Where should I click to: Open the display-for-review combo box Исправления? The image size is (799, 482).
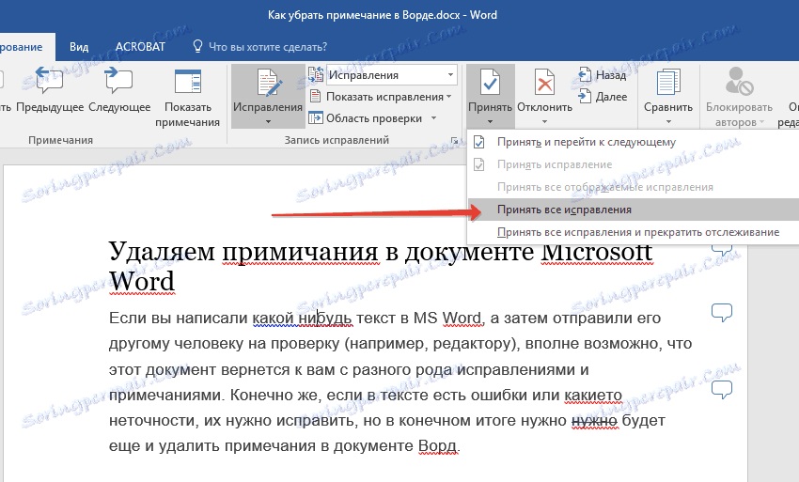pos(391,75)
